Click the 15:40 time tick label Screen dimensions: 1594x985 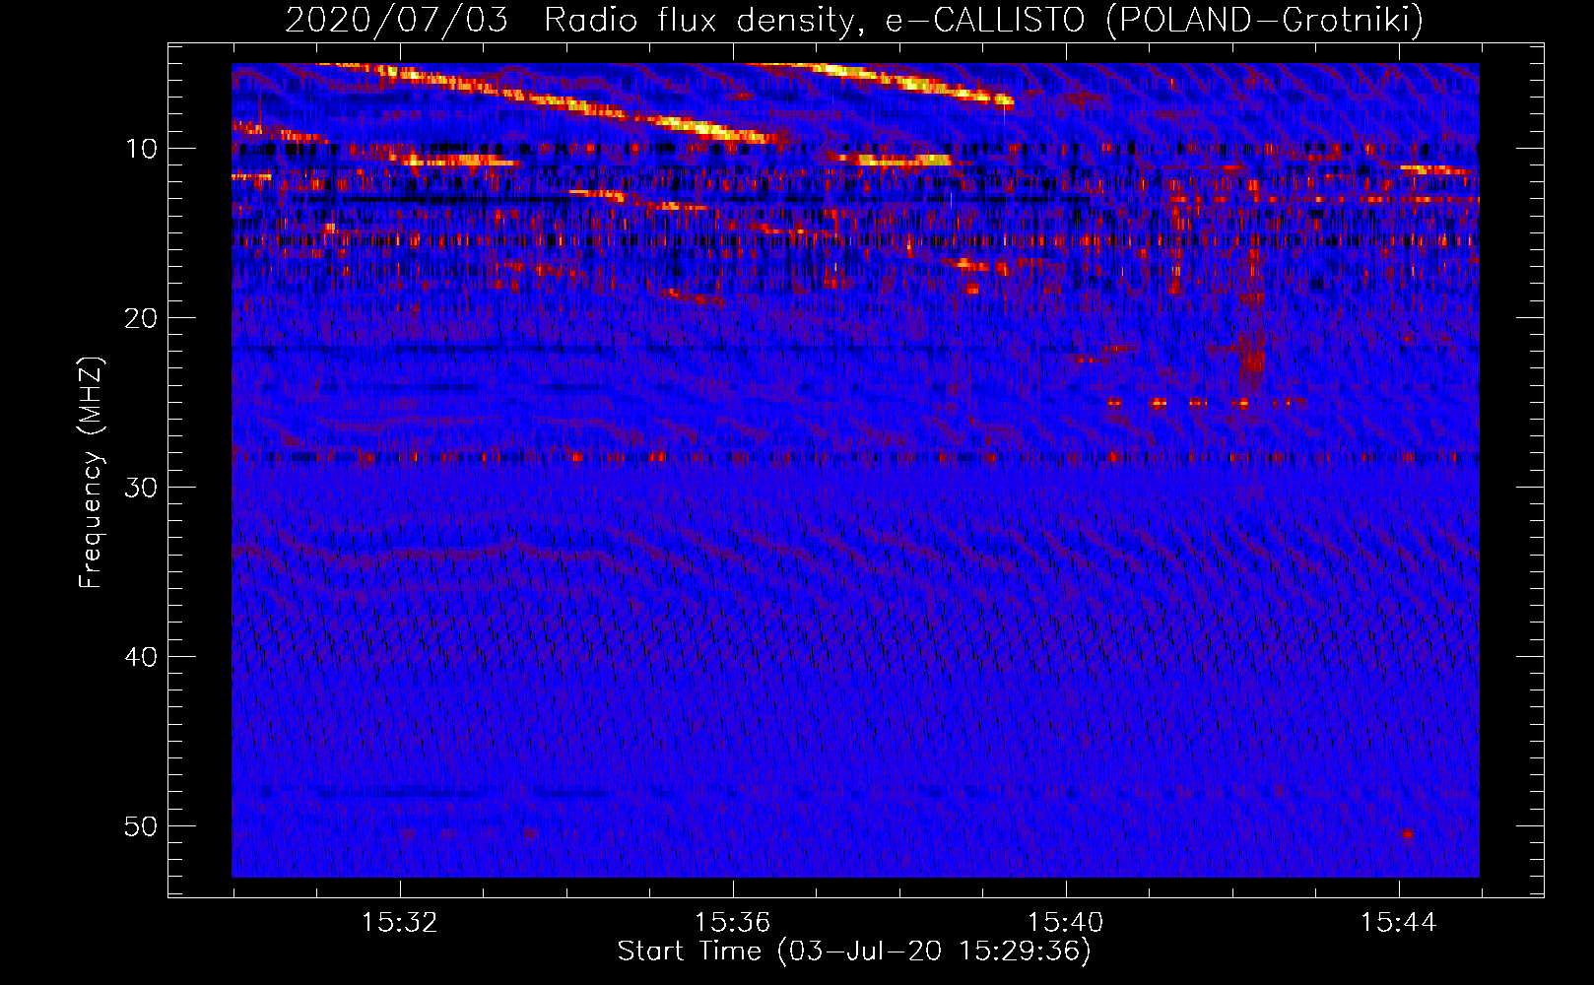(1065, 923)
